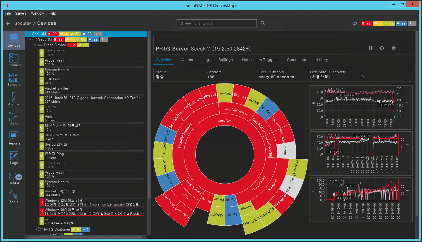
Task: Select the Uptime sensor row
Action: point(91,109)
